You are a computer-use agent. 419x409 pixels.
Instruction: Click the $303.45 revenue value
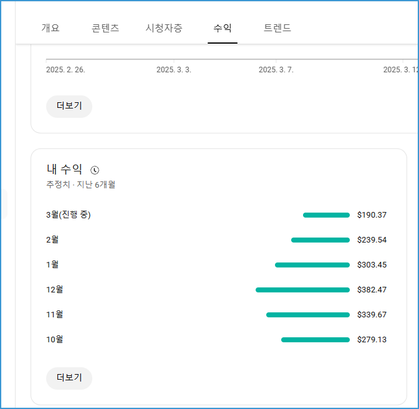click(372, 265)
